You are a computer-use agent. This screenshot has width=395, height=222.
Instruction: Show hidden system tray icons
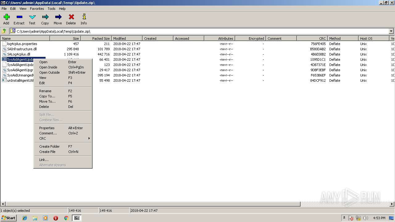click(x=344, y=218)
